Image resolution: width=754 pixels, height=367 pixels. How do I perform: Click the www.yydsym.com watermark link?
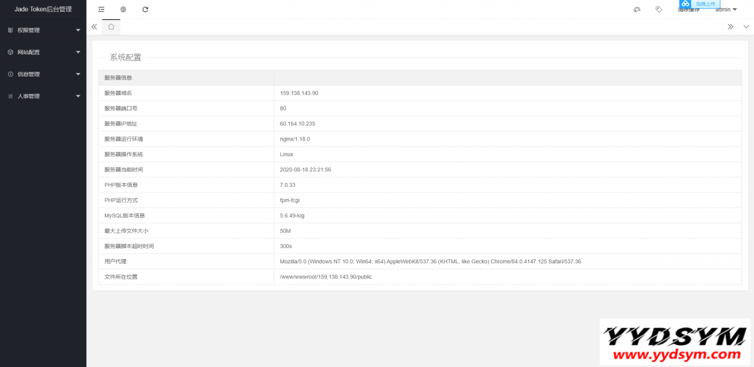(x=676, y=355)
